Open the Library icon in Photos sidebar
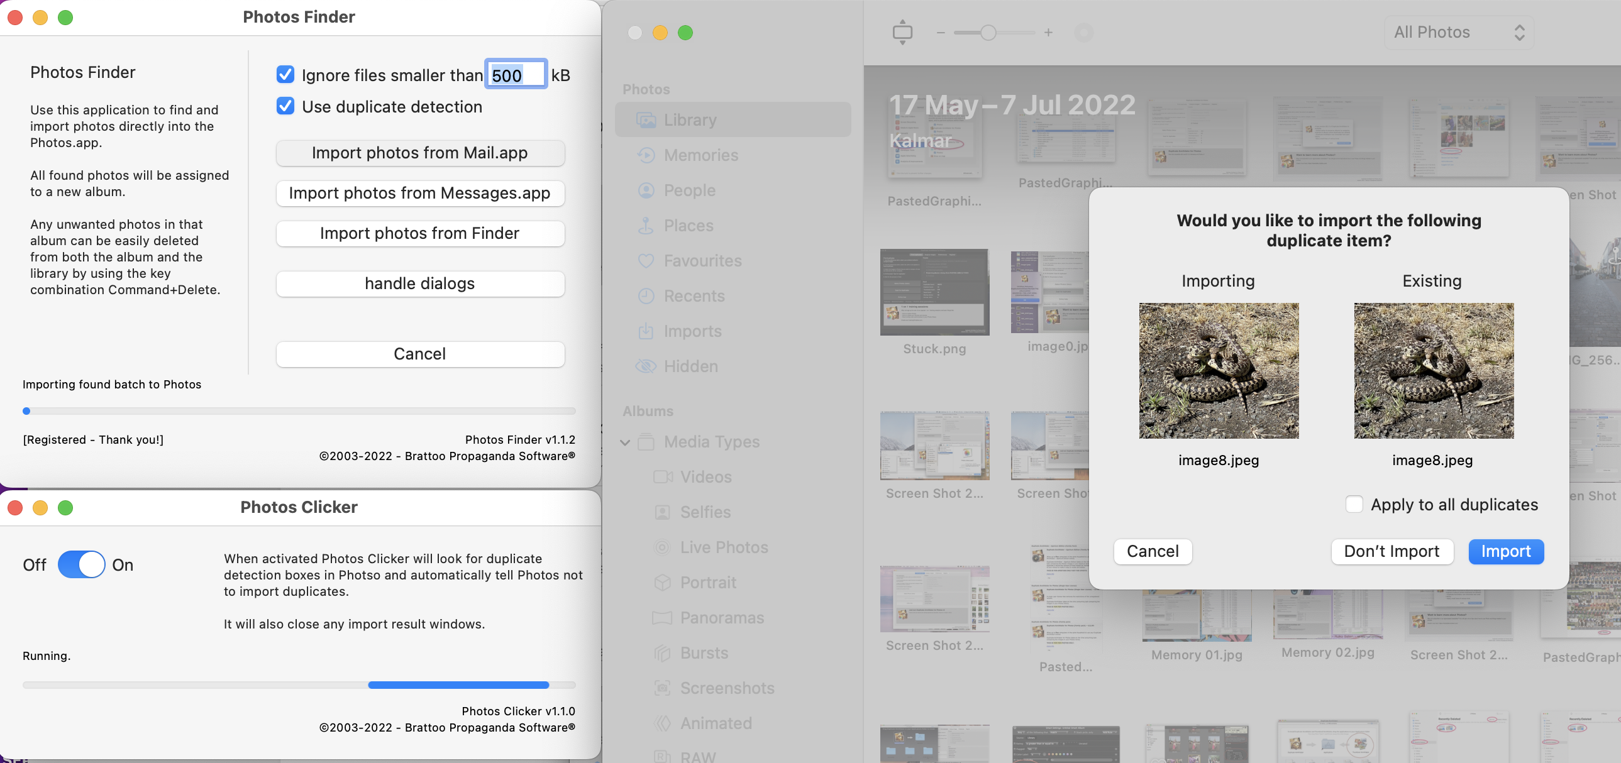 [646, 119]
